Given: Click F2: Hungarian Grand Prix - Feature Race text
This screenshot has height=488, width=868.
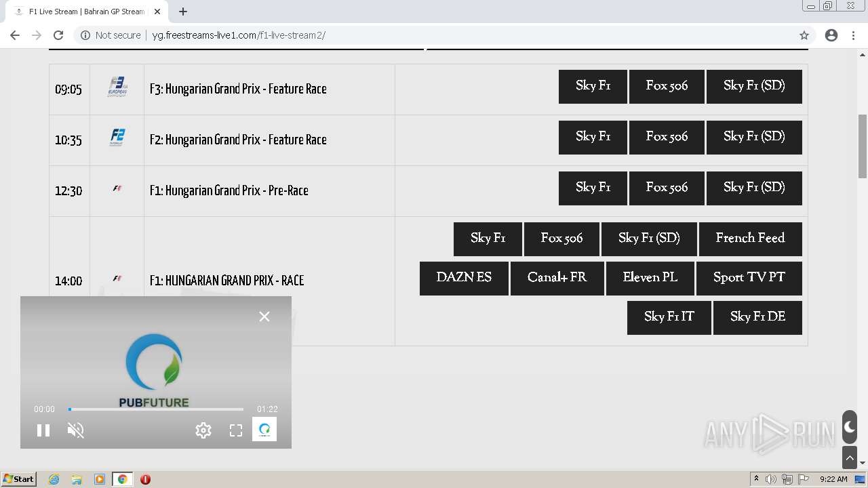Looking at the screenshot, I should 238,140.
